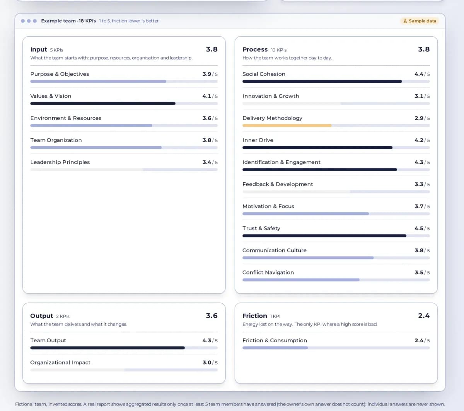Click the Leadership Principles label

[x=60, y=162]
